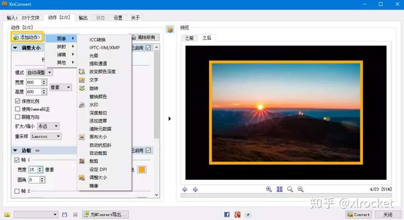This screenshot has height=220, width=404.
Task: Collapse the 调整大小 action section
Action: tap(15, 48)
